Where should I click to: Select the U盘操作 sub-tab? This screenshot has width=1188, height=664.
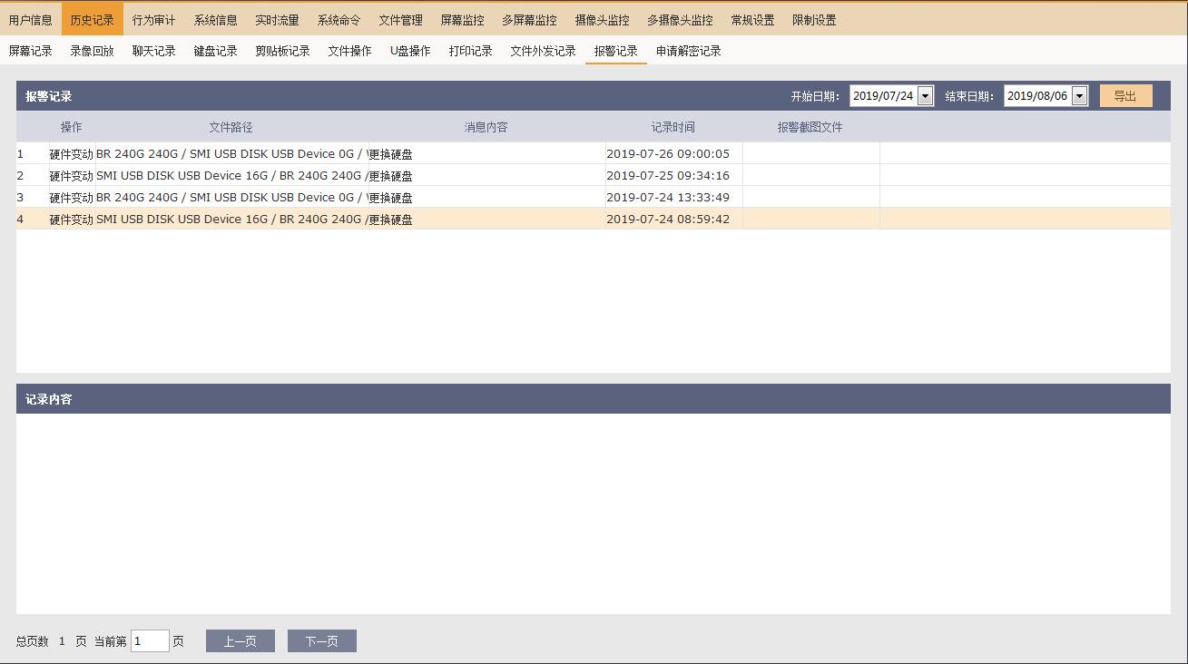pyautogui.click(x=410, y=51)
